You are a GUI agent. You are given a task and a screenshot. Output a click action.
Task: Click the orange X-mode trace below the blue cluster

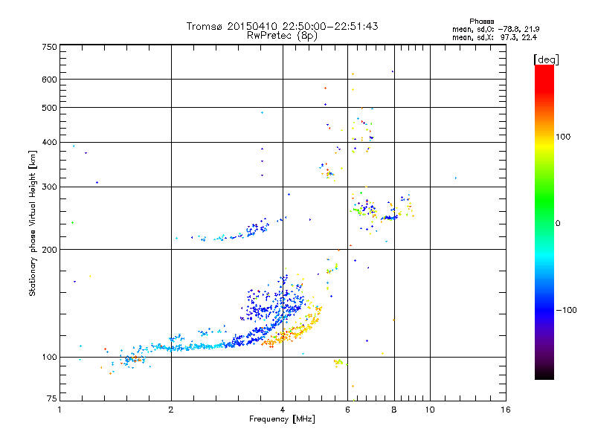tap(292, 330)
